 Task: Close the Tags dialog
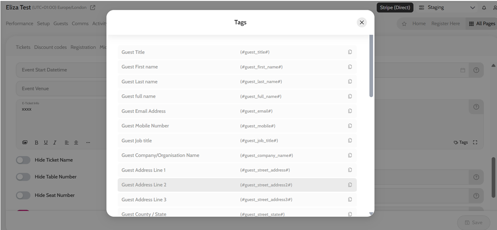[x=361, y=22]
